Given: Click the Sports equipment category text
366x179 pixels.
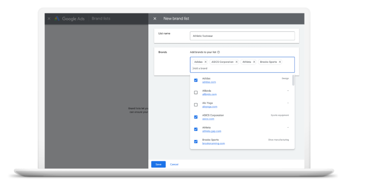Looking at the screenshot, I should pos(280,115).
